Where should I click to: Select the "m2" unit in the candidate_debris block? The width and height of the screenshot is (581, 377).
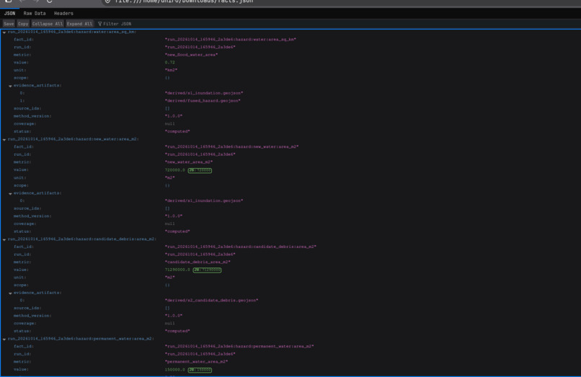coord(169,278)
